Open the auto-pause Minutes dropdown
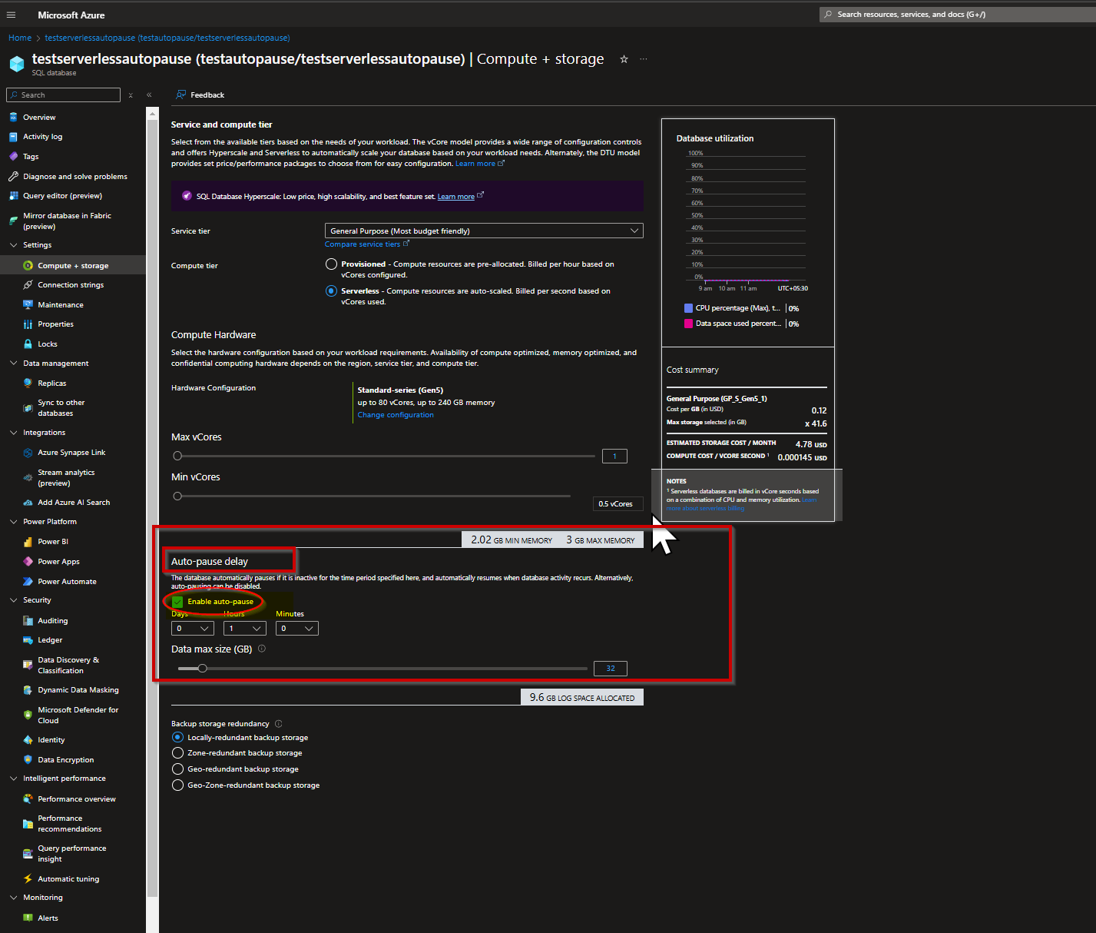This screenshot has height=933, width=1096. coord(297,628)
